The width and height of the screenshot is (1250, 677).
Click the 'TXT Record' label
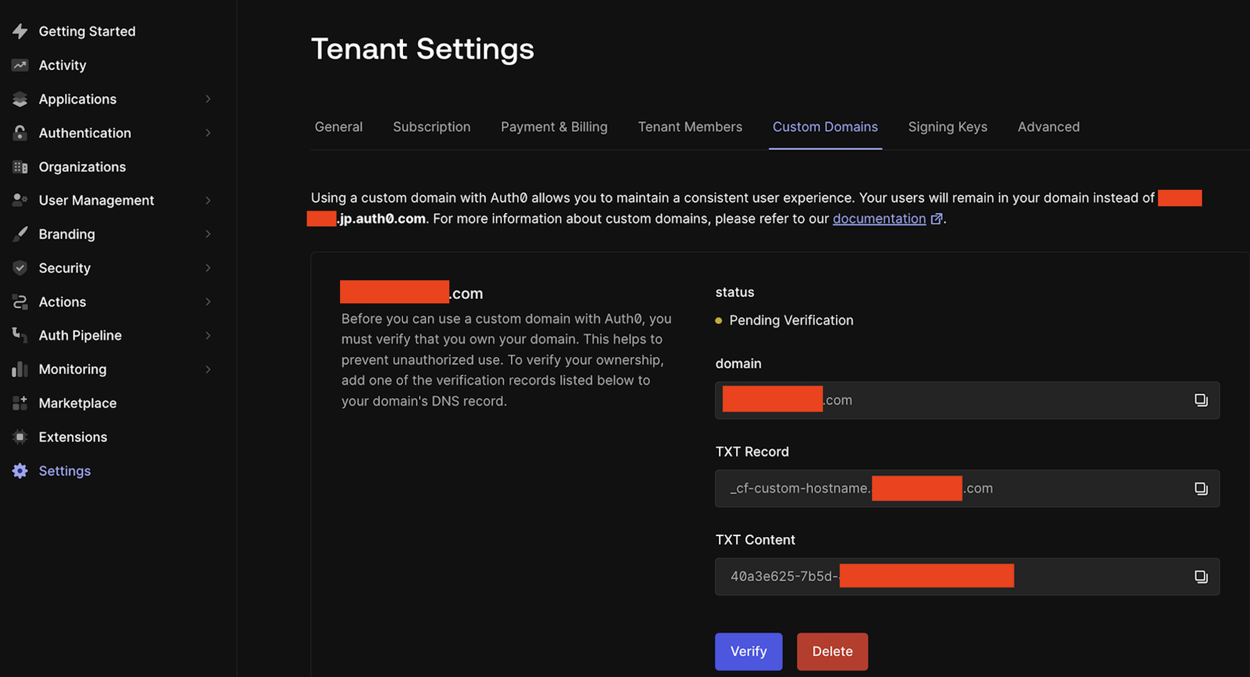click(x=752, y=452)
